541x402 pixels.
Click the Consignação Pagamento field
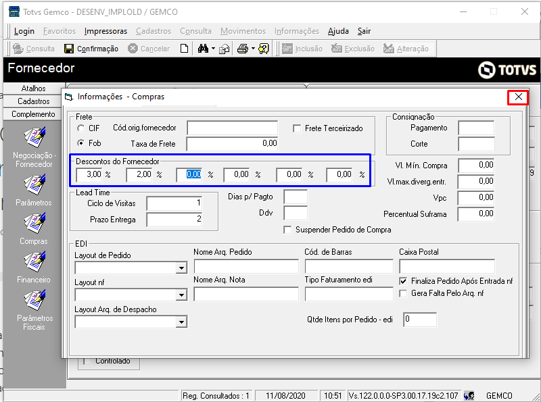coord(476,128)
